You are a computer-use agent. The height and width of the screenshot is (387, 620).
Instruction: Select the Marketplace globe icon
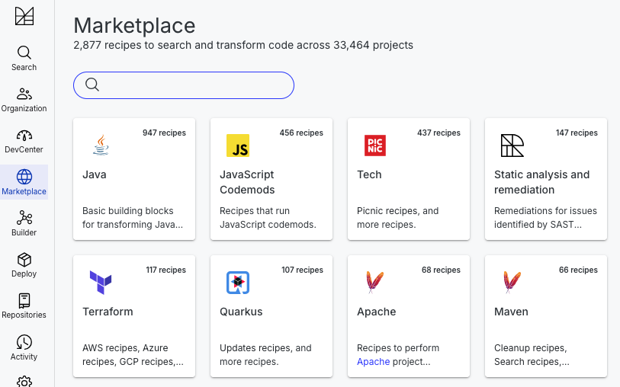24,177
